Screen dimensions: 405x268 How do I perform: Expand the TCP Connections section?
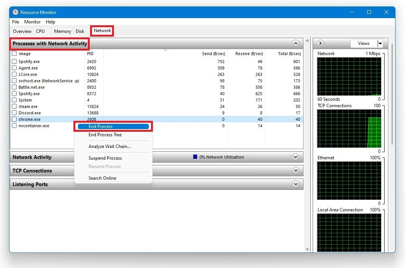coord(296,171)
